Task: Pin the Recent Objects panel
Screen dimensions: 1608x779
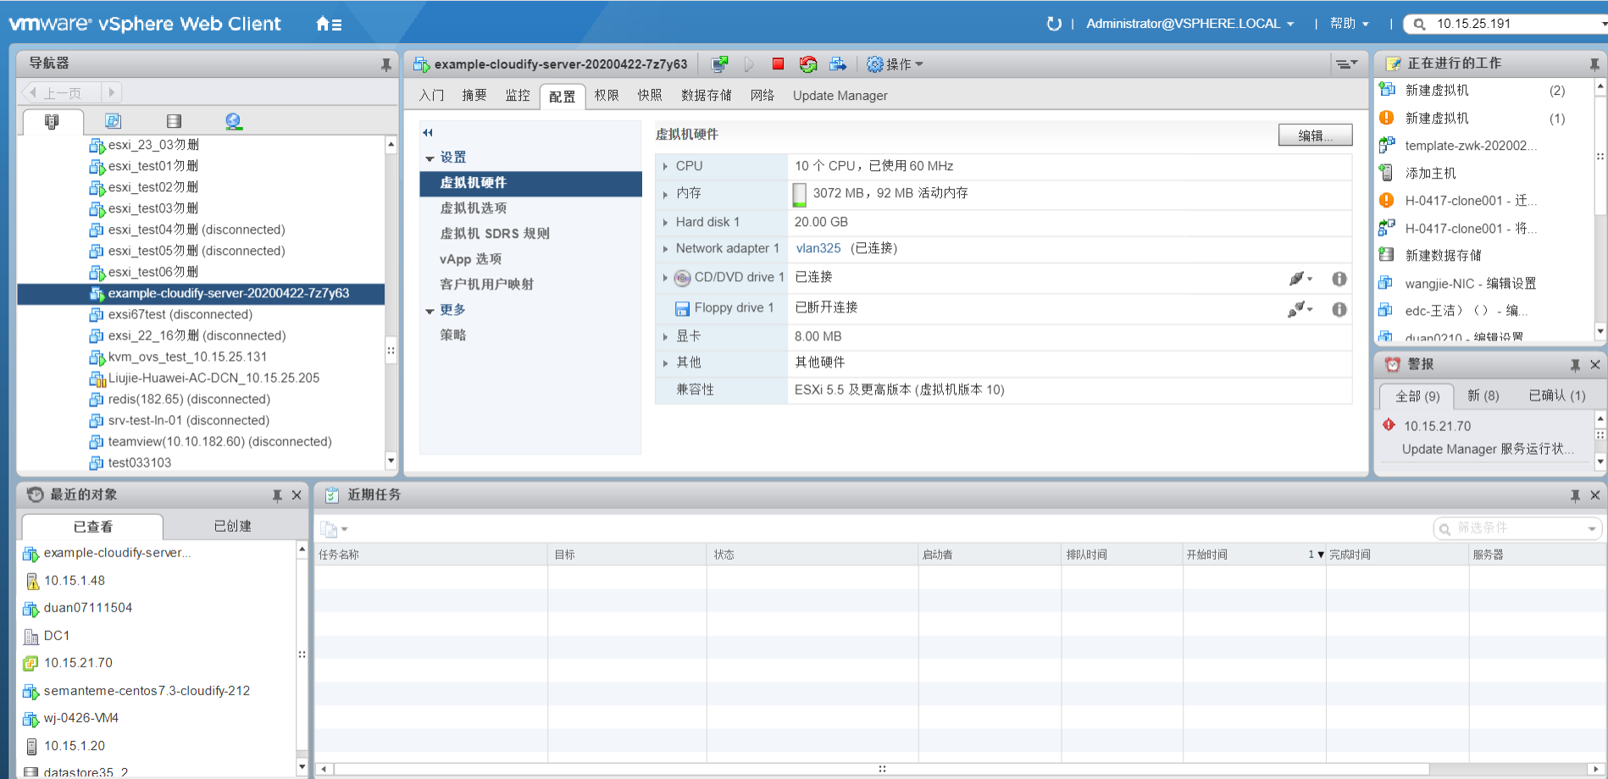Action: click(x=277, y=495)
